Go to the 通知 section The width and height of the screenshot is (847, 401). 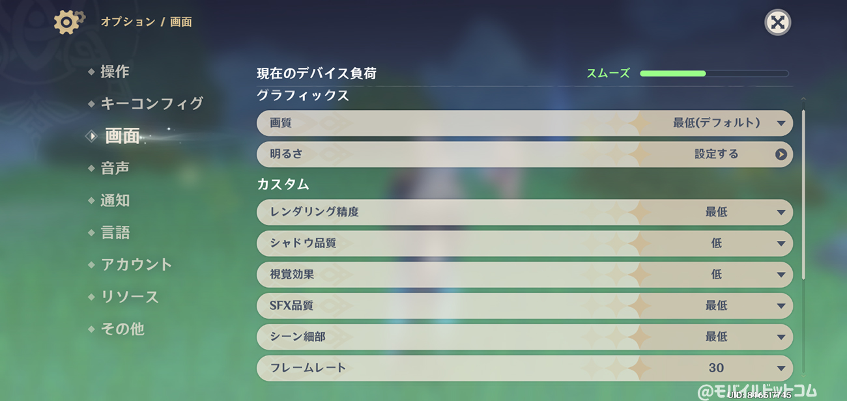click(115, 200)
